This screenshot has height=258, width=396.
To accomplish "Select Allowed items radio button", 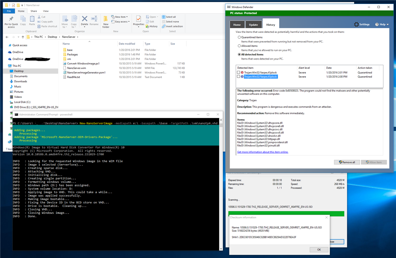I will coord(239,46).
